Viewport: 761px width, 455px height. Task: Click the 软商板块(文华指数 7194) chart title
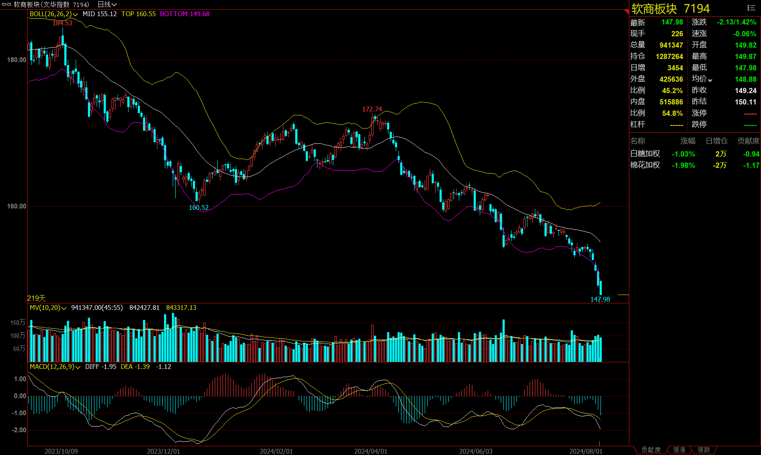coord(51,4)
